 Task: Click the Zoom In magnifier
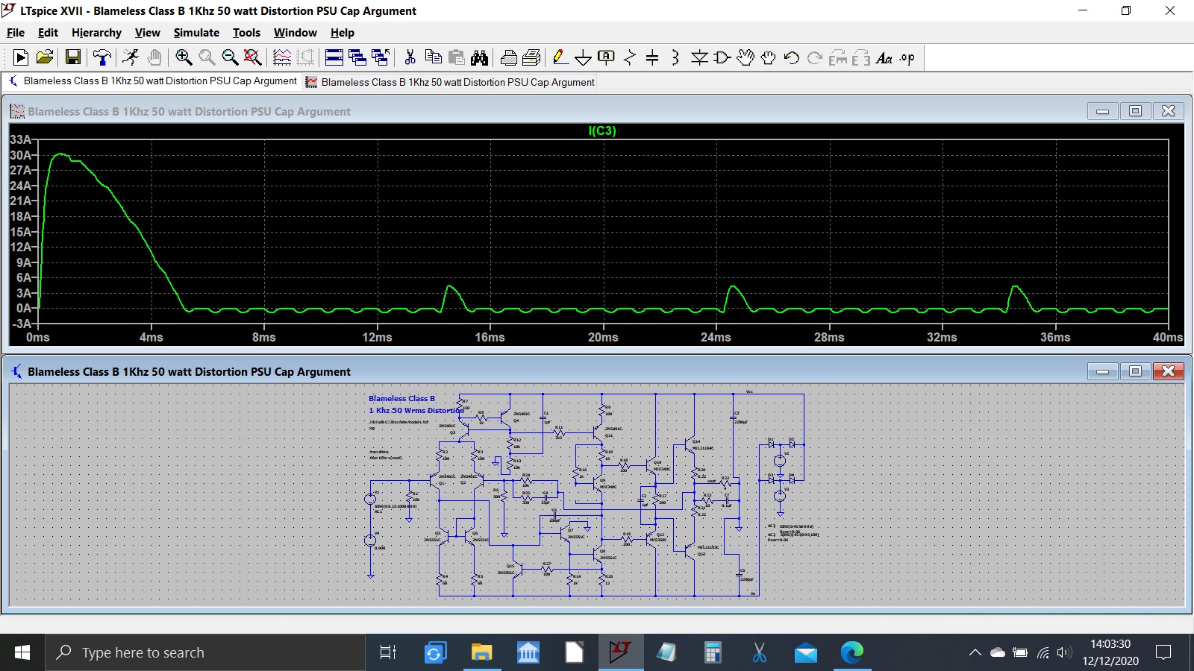(x=184, y=57)
